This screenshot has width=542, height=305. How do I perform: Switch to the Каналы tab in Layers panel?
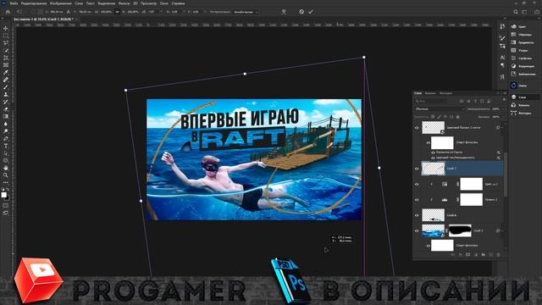click(430, 93)
